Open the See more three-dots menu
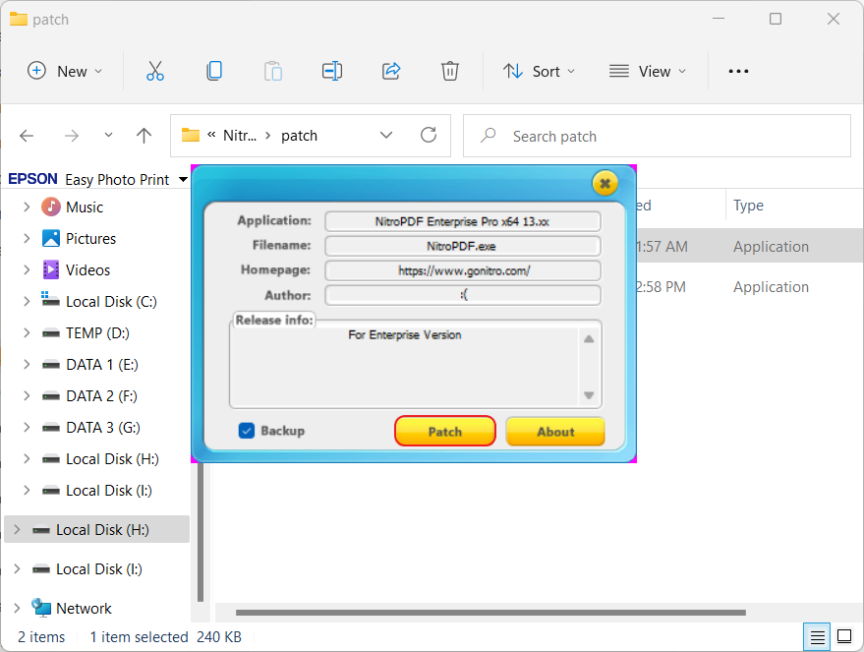 coord(738,71)
